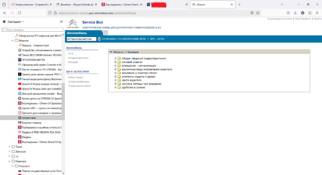Expand the Travel bookmarks folder
This screenshot has height=175, width=322.
pyautogui.click(x=10, y=147)
